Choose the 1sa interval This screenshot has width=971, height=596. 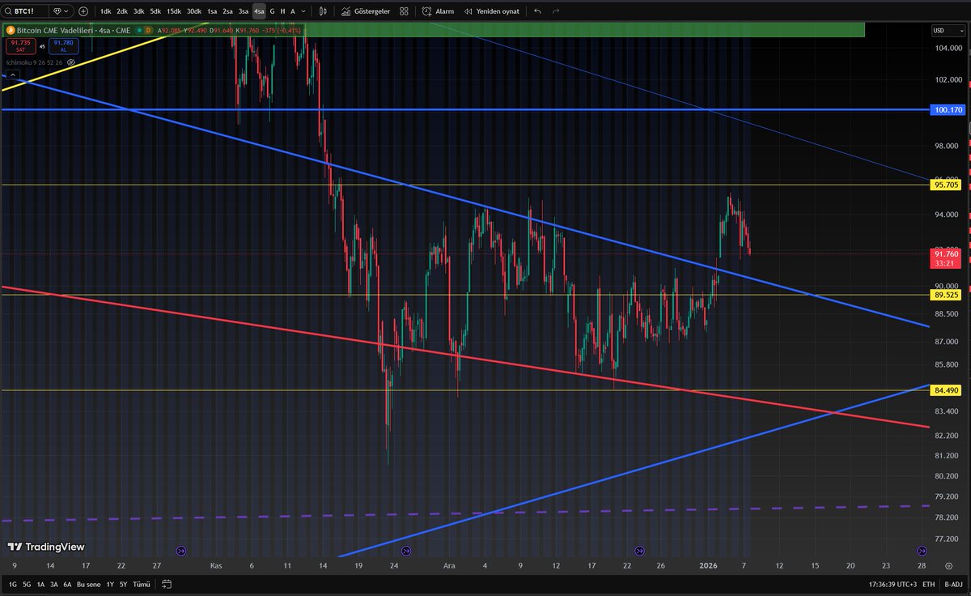click(212, 11)
